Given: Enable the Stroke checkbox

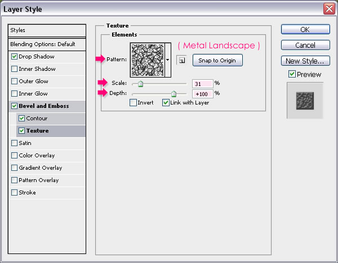Looking at the screenshot, I should pyautogui.click(x=14, y=192).
